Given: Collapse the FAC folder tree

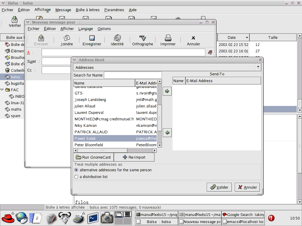Looking at the screenshot, I should pyautogui.click(x=2, y=90).
